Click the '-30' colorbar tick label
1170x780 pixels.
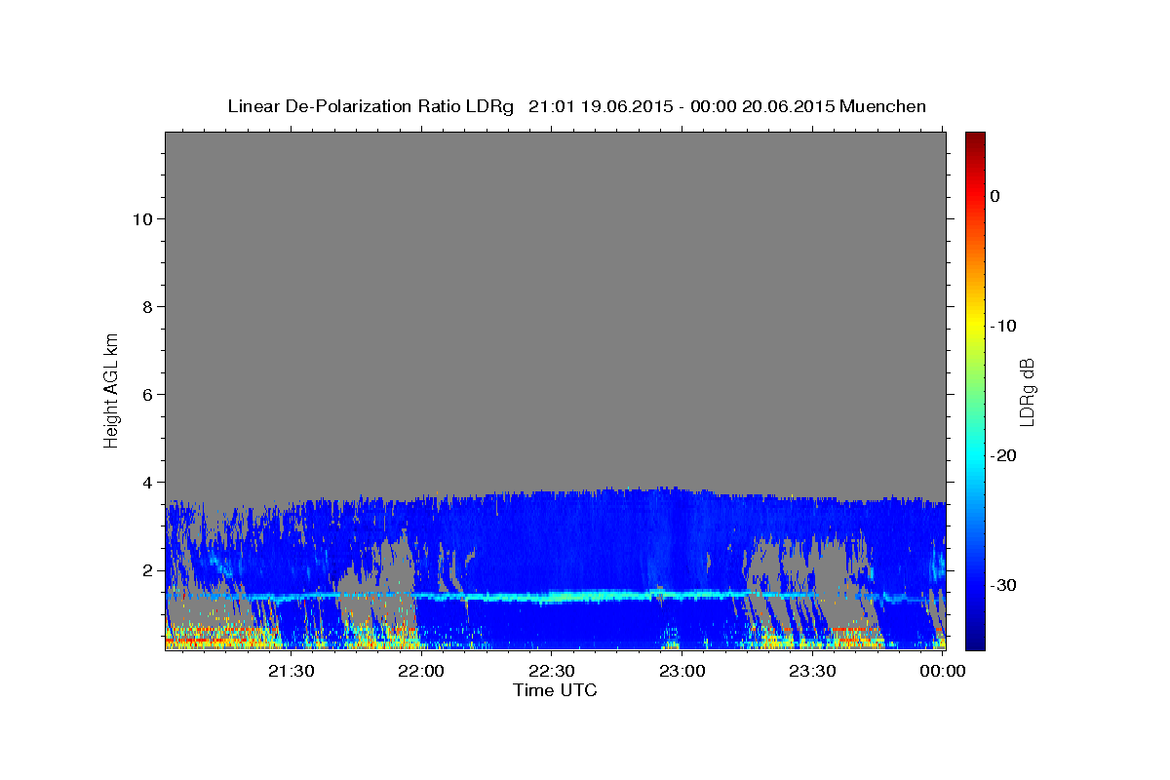1003,585
